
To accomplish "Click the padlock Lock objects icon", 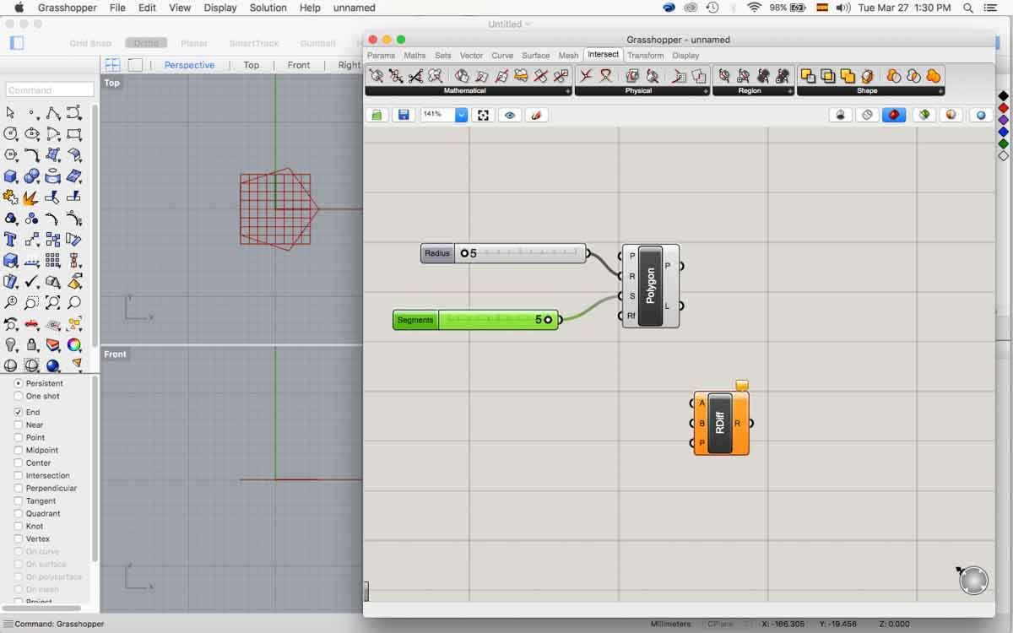I will coord(32,344).
